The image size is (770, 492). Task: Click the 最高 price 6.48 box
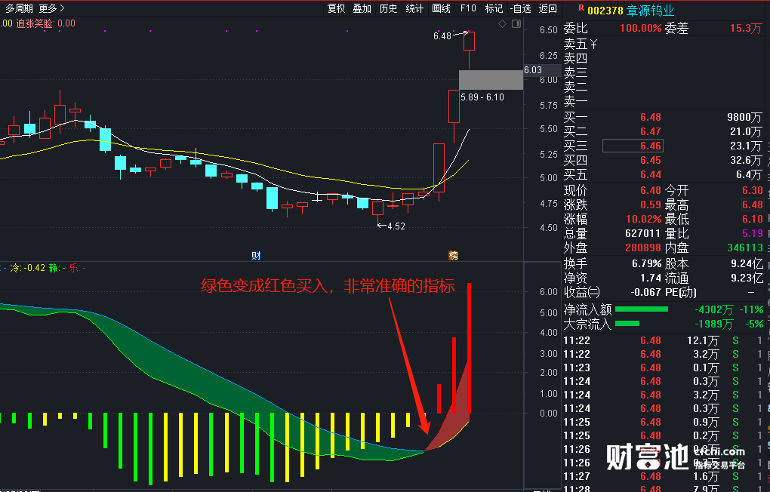pyautogui.click(x=753, y=204)
